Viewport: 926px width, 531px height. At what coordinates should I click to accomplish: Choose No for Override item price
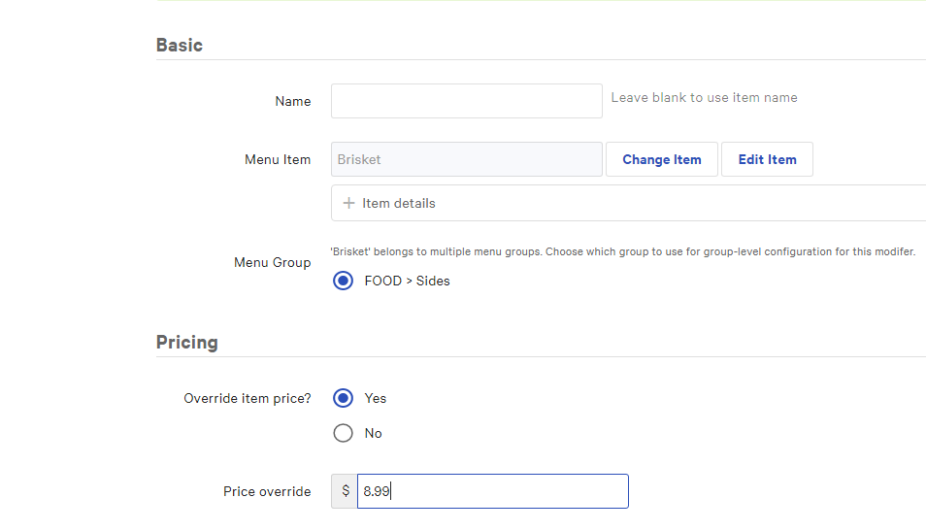(x=343, y=433)
